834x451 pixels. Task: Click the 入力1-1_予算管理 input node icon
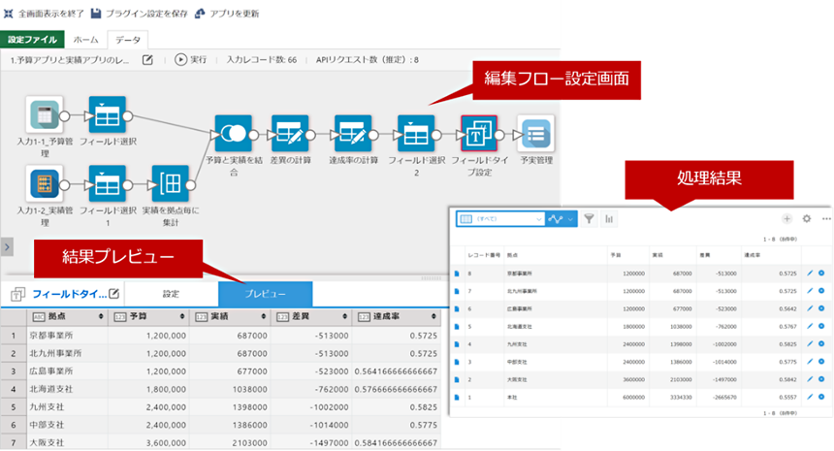click(45, 113)
